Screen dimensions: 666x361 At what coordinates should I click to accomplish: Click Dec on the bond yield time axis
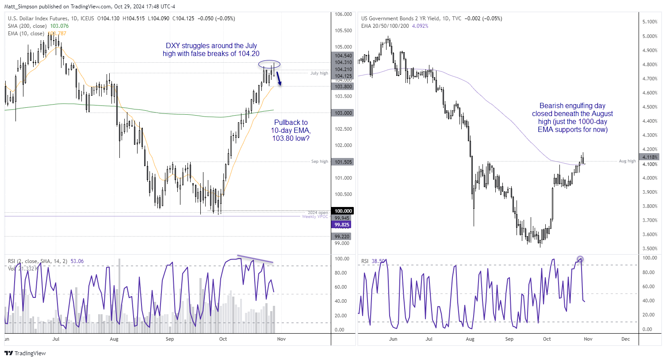625,339
